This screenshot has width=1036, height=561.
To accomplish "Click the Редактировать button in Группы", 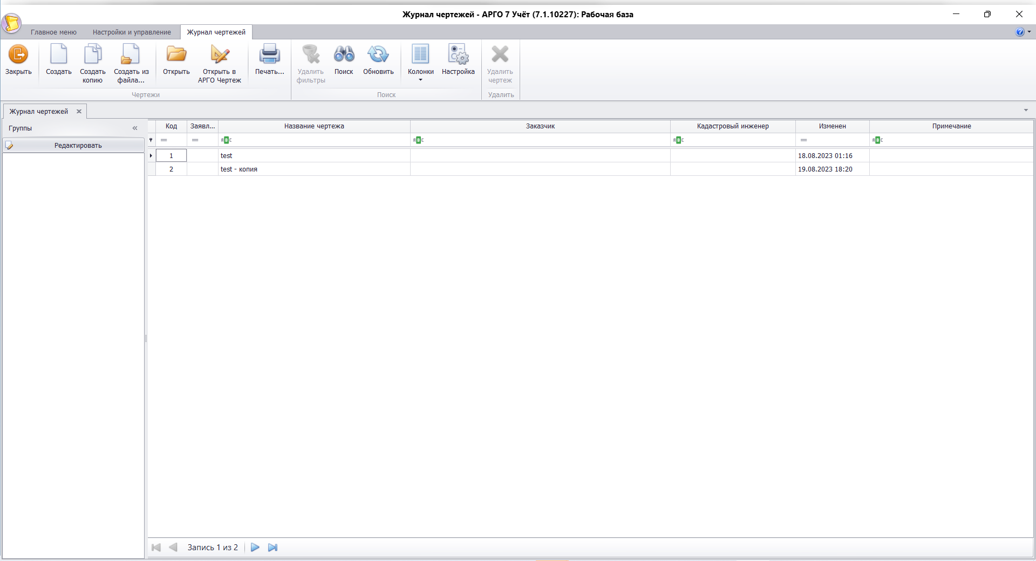I will pyautogui.click(x=73, y=146).
